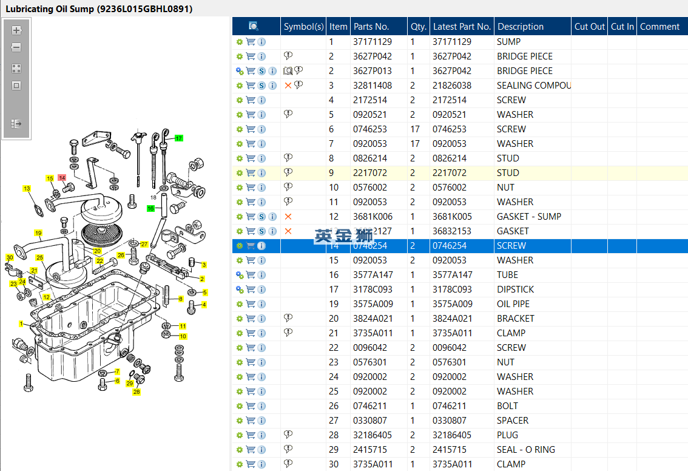688x471 pixels.
Task: Sort by the Parts No. column header
Action: (379, 26)
